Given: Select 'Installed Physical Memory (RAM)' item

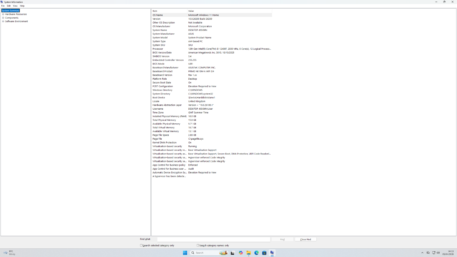Looking at the screenshot, I should tap(169, 116).
